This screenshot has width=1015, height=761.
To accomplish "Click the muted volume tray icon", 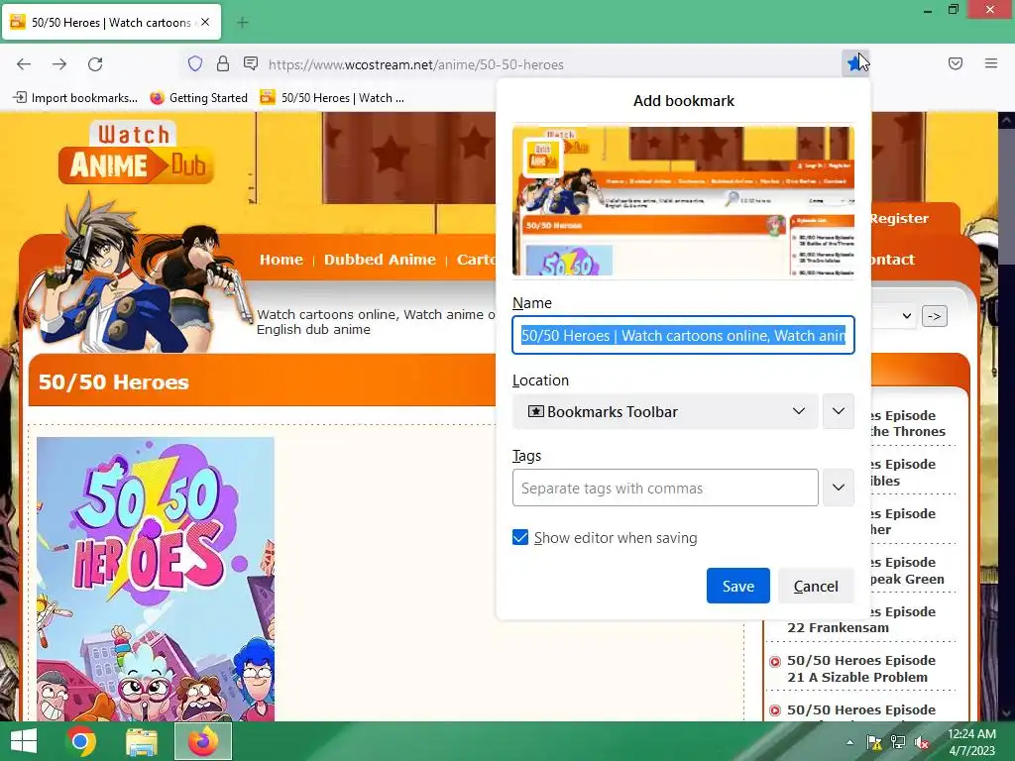I will (x=923, y=742).
